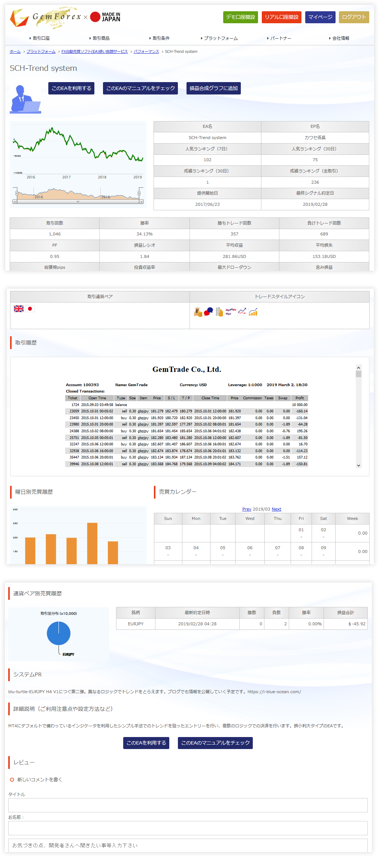Click the ログアウト button

point(354,17)
